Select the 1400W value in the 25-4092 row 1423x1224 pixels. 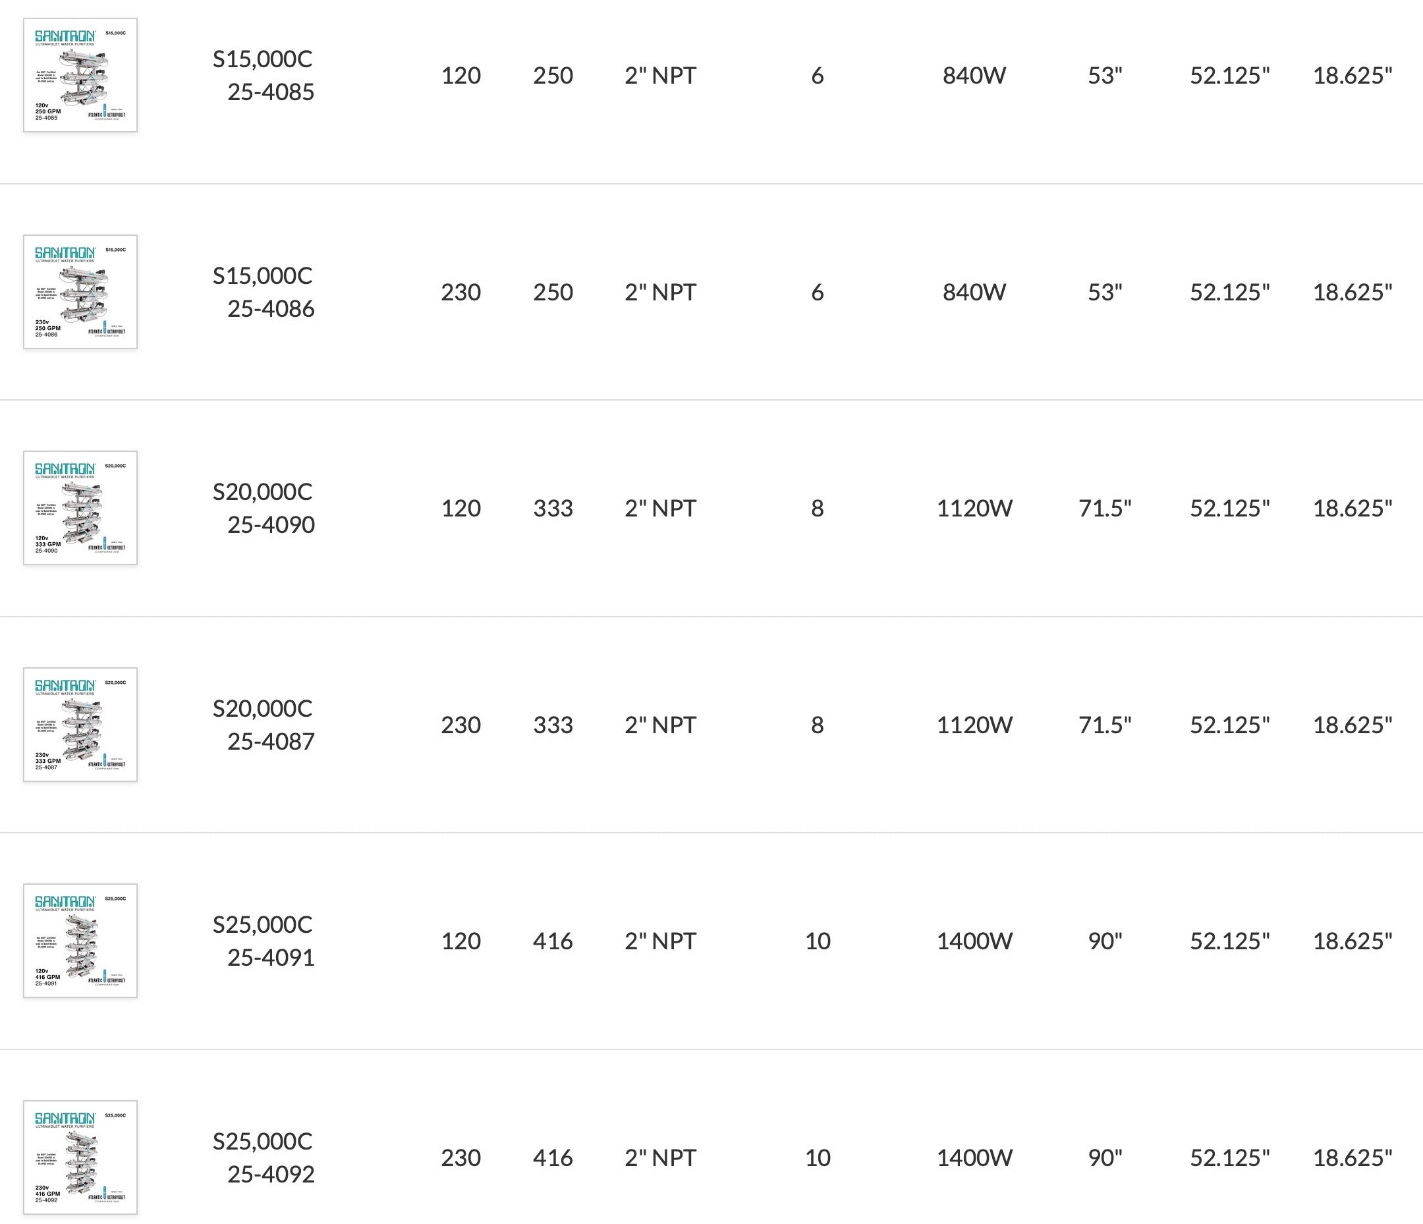pyautogui.click(x=974, y=1157)
